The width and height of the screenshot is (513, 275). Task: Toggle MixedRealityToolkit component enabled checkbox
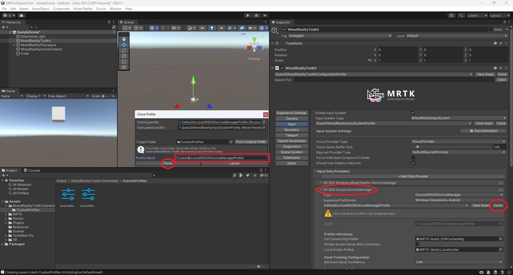tap(282, 68)
